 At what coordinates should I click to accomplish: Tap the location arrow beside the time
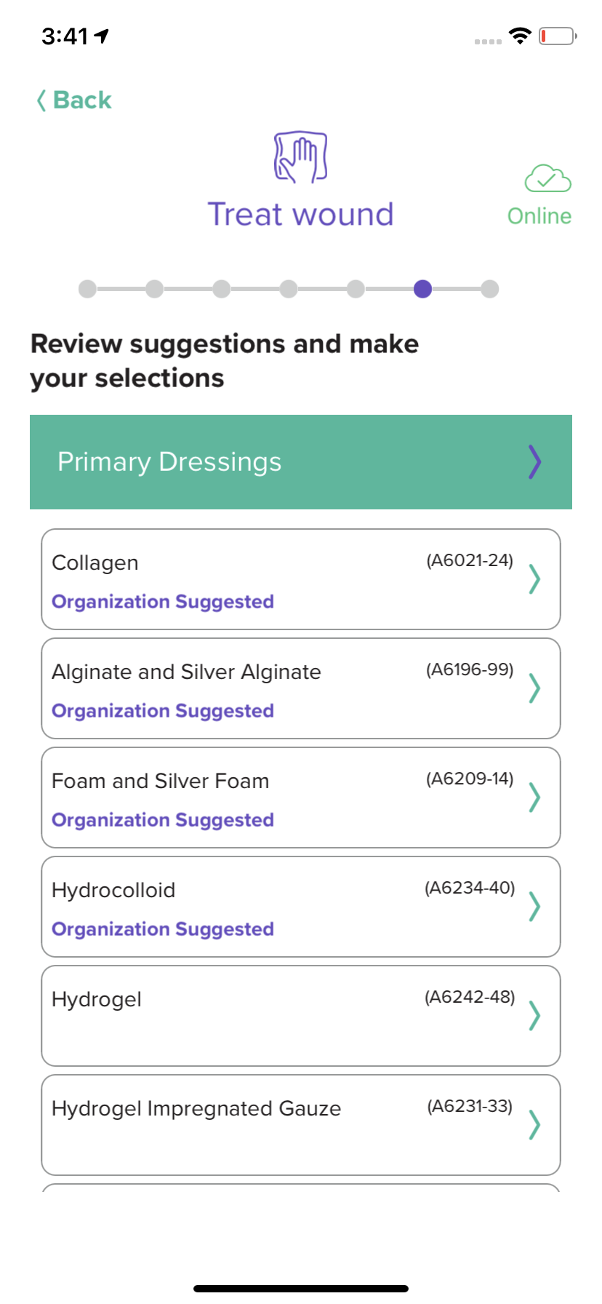tap(102, 36)
